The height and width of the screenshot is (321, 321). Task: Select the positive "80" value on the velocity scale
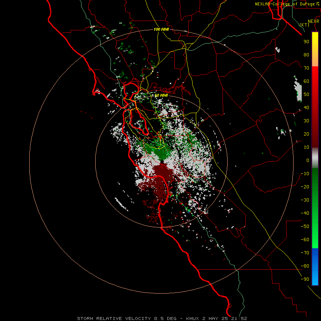[306, 55]
